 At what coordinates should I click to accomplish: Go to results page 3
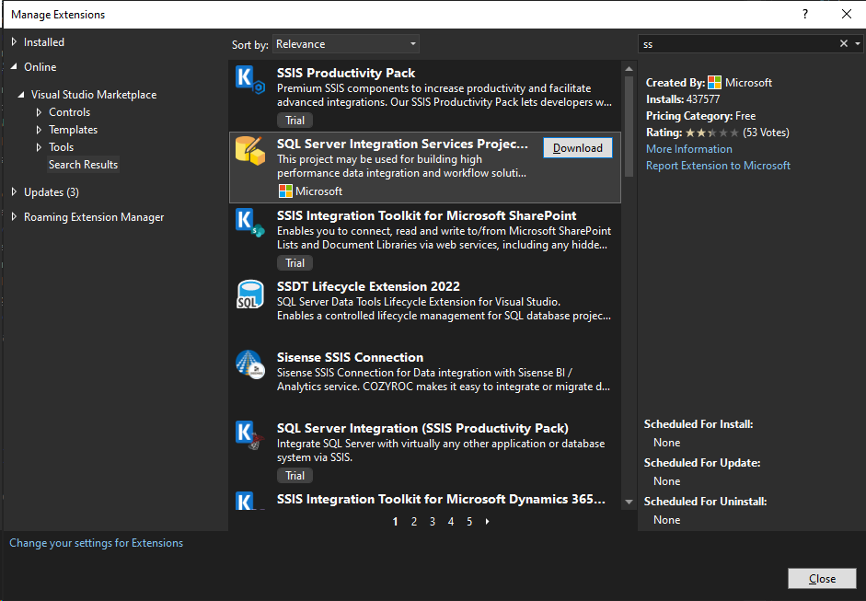click(x=433, y=522)
